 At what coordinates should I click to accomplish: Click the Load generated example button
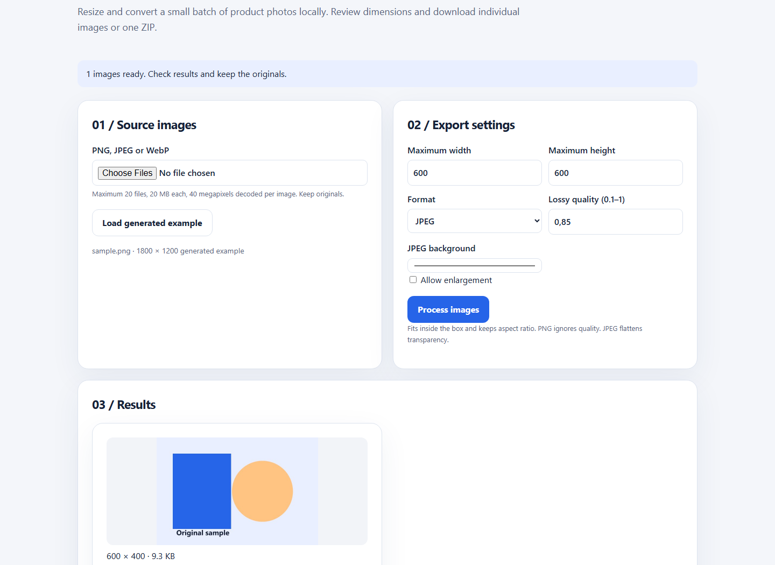click(x=152, y=223)
